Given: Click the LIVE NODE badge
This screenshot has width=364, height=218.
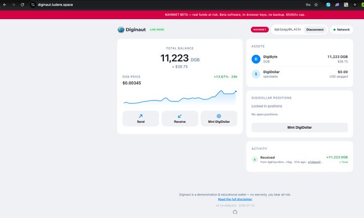Looking at the screenshot, I should [157, 29].
